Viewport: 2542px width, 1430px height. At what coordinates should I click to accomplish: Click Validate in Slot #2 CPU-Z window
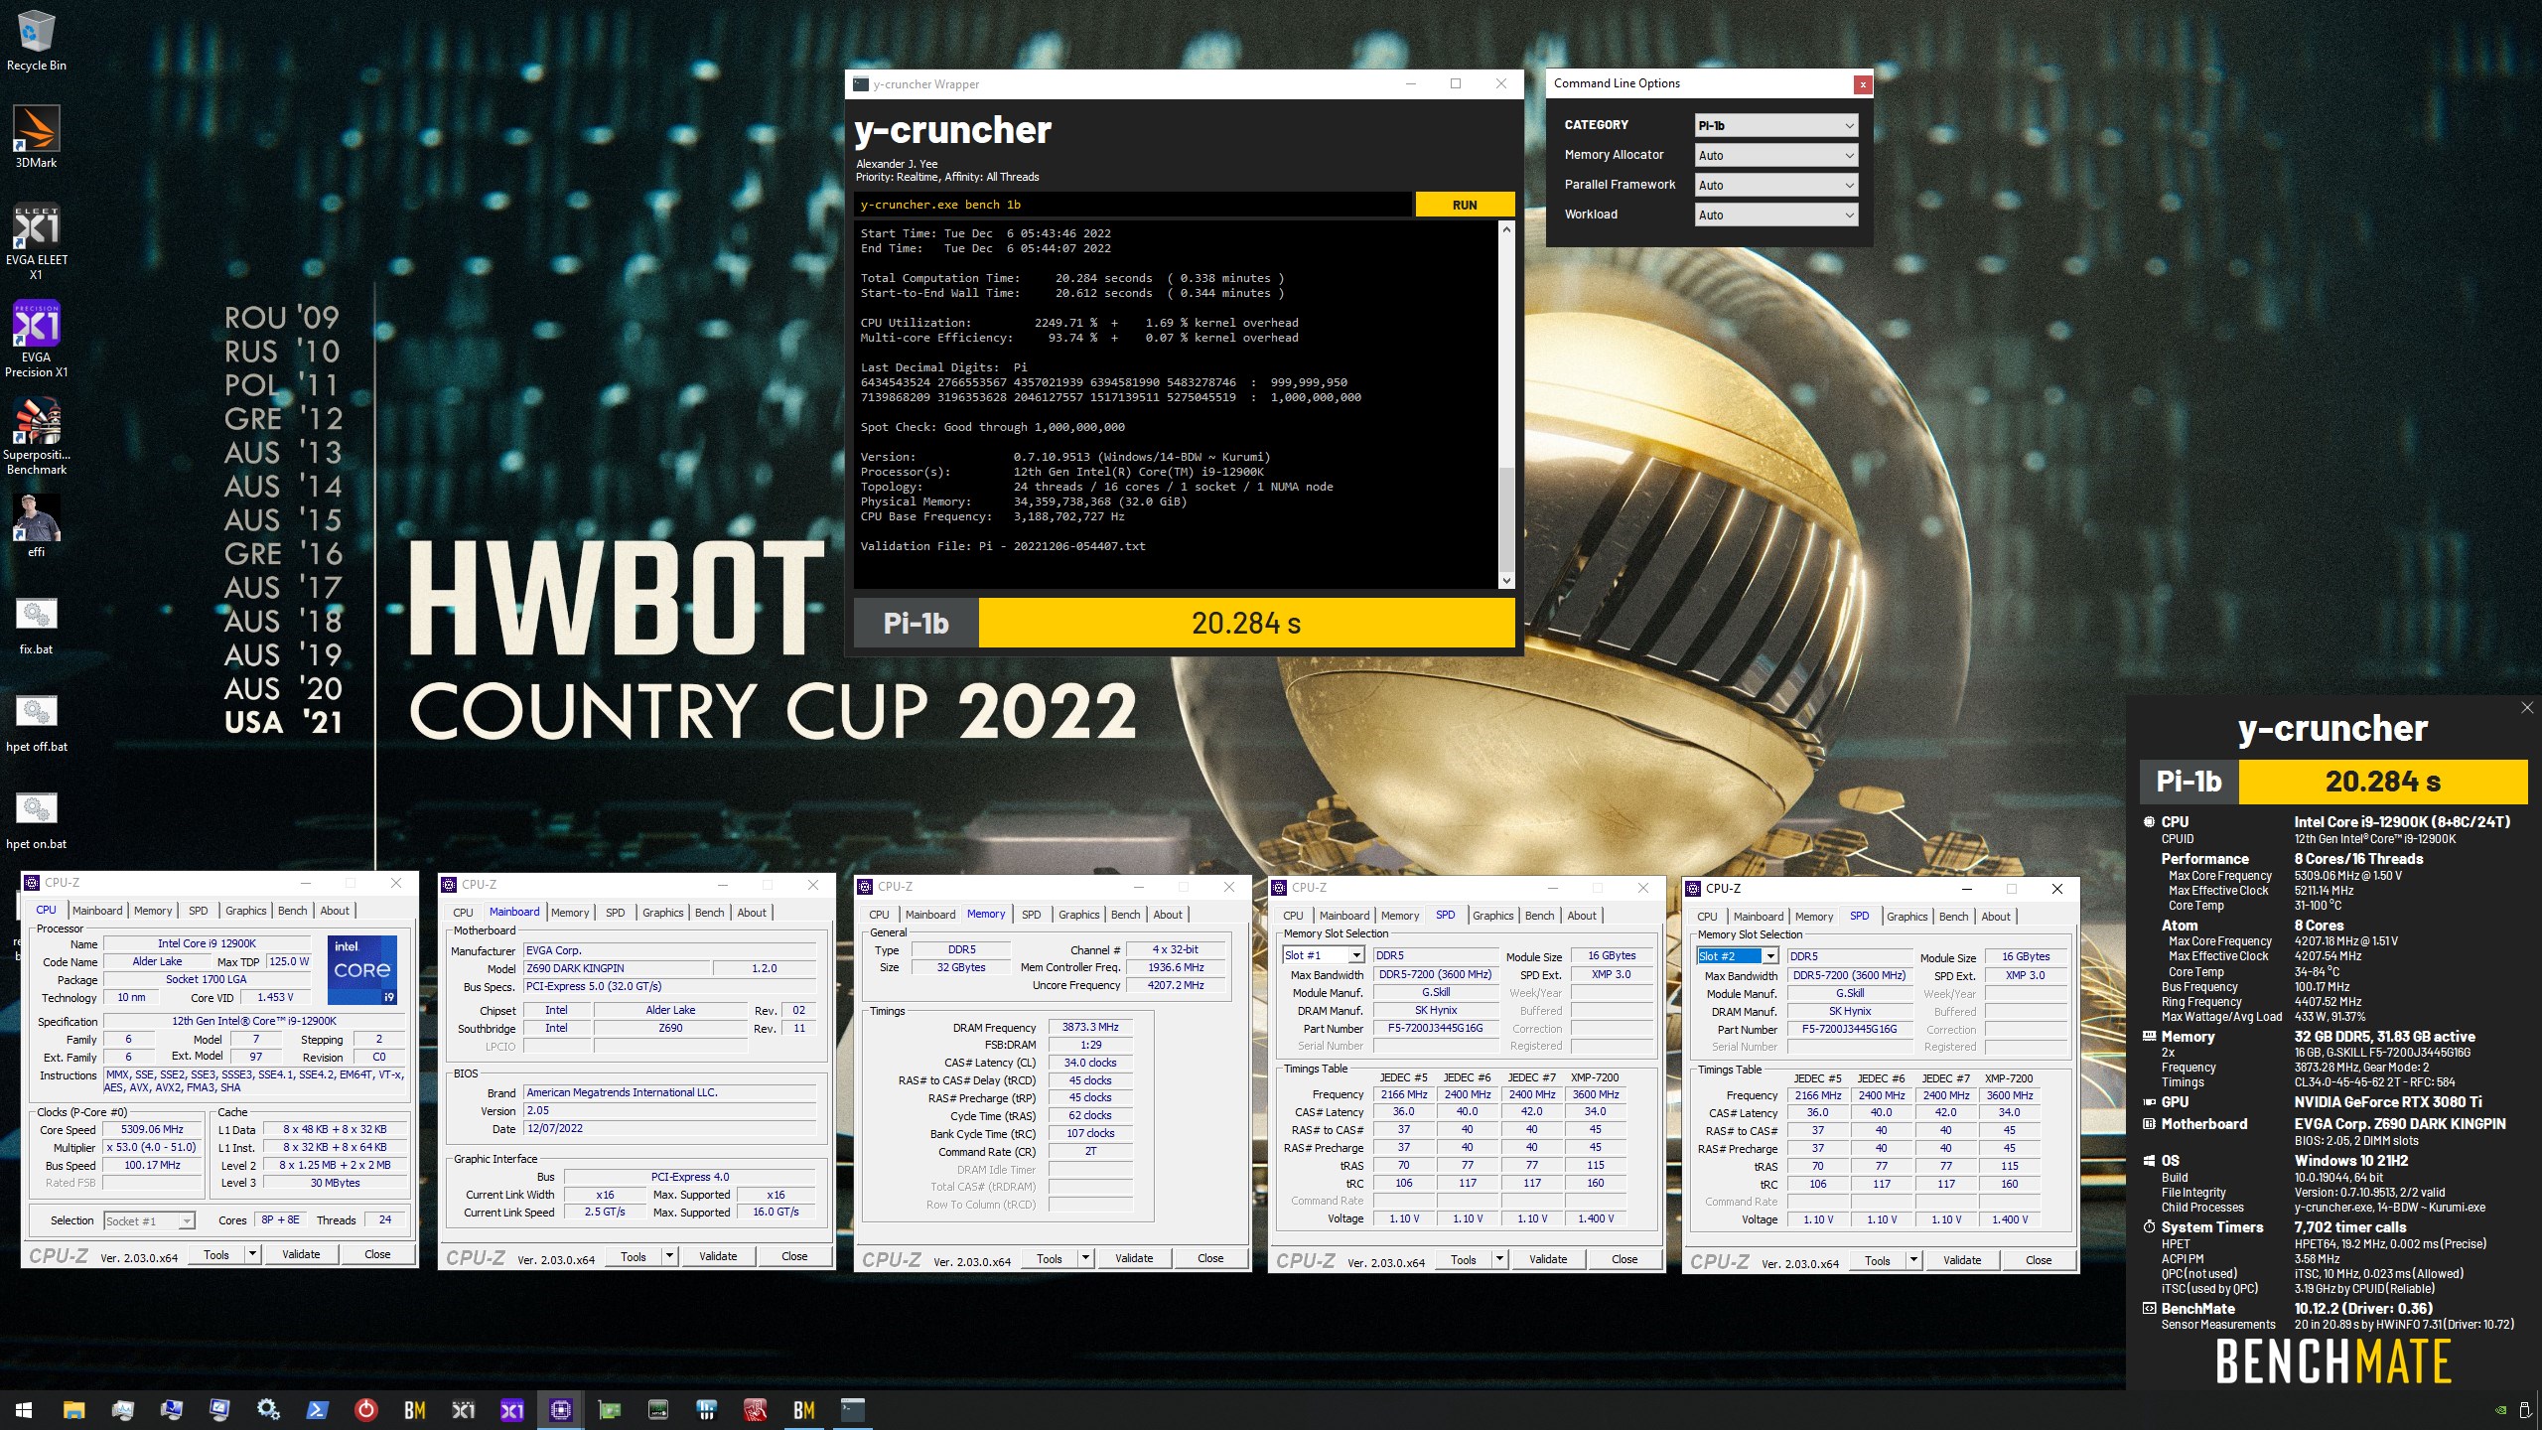[x=1962, y=1260]
